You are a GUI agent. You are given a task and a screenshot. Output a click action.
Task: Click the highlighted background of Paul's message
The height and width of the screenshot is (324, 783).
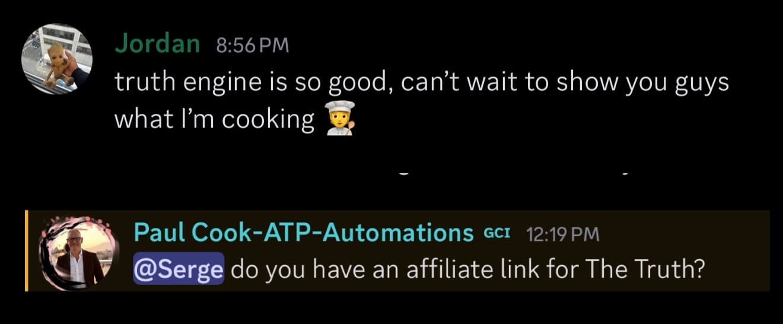(x=397, y=250)
